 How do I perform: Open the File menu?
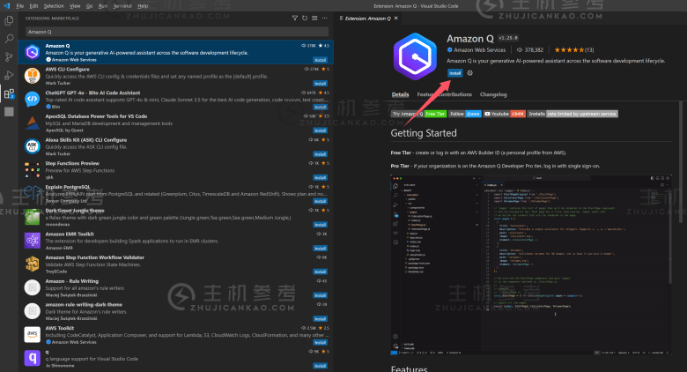tap(20, 5)
